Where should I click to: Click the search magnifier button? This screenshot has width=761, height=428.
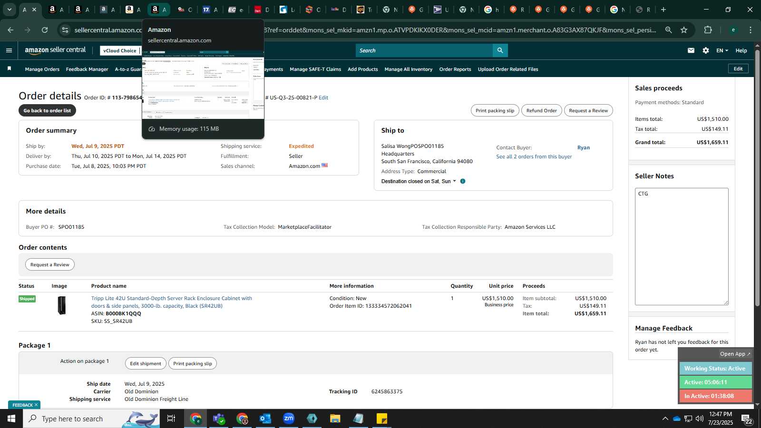[x=500, y=50]
